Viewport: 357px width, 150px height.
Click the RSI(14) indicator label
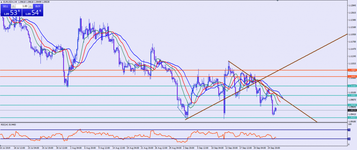(10, 124)
